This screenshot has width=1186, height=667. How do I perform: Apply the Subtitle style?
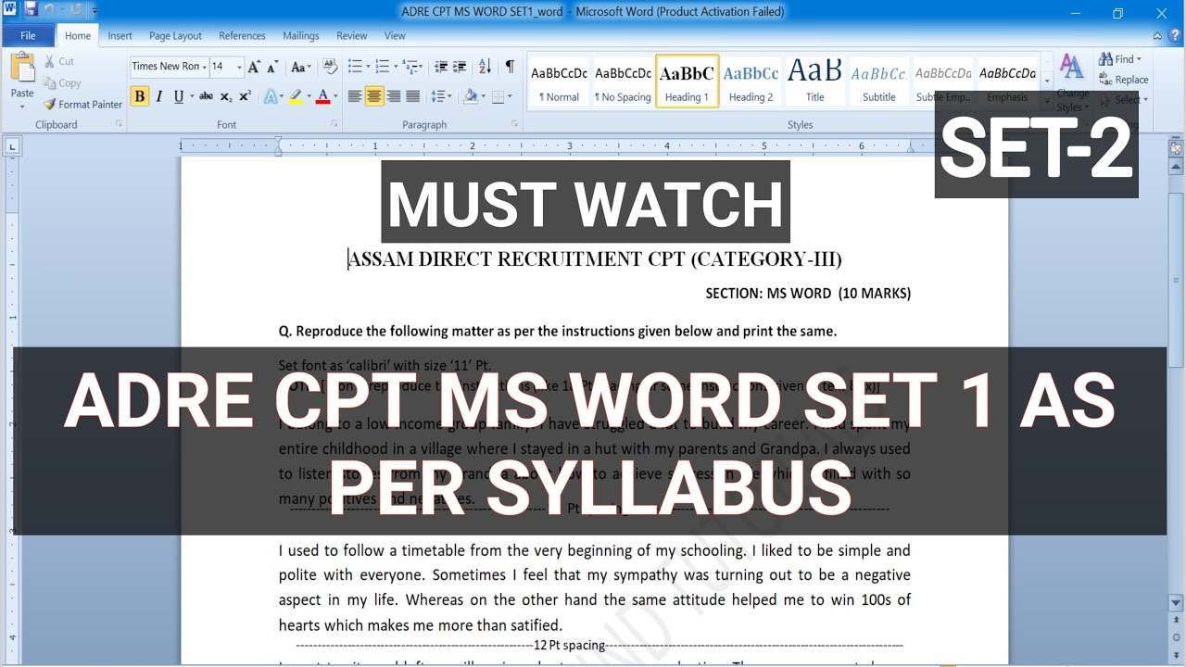click(x=878, y=82)
